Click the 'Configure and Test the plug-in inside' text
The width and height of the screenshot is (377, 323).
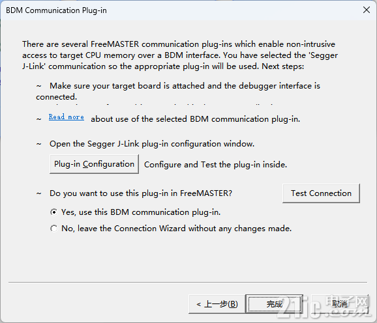[215, 165]
